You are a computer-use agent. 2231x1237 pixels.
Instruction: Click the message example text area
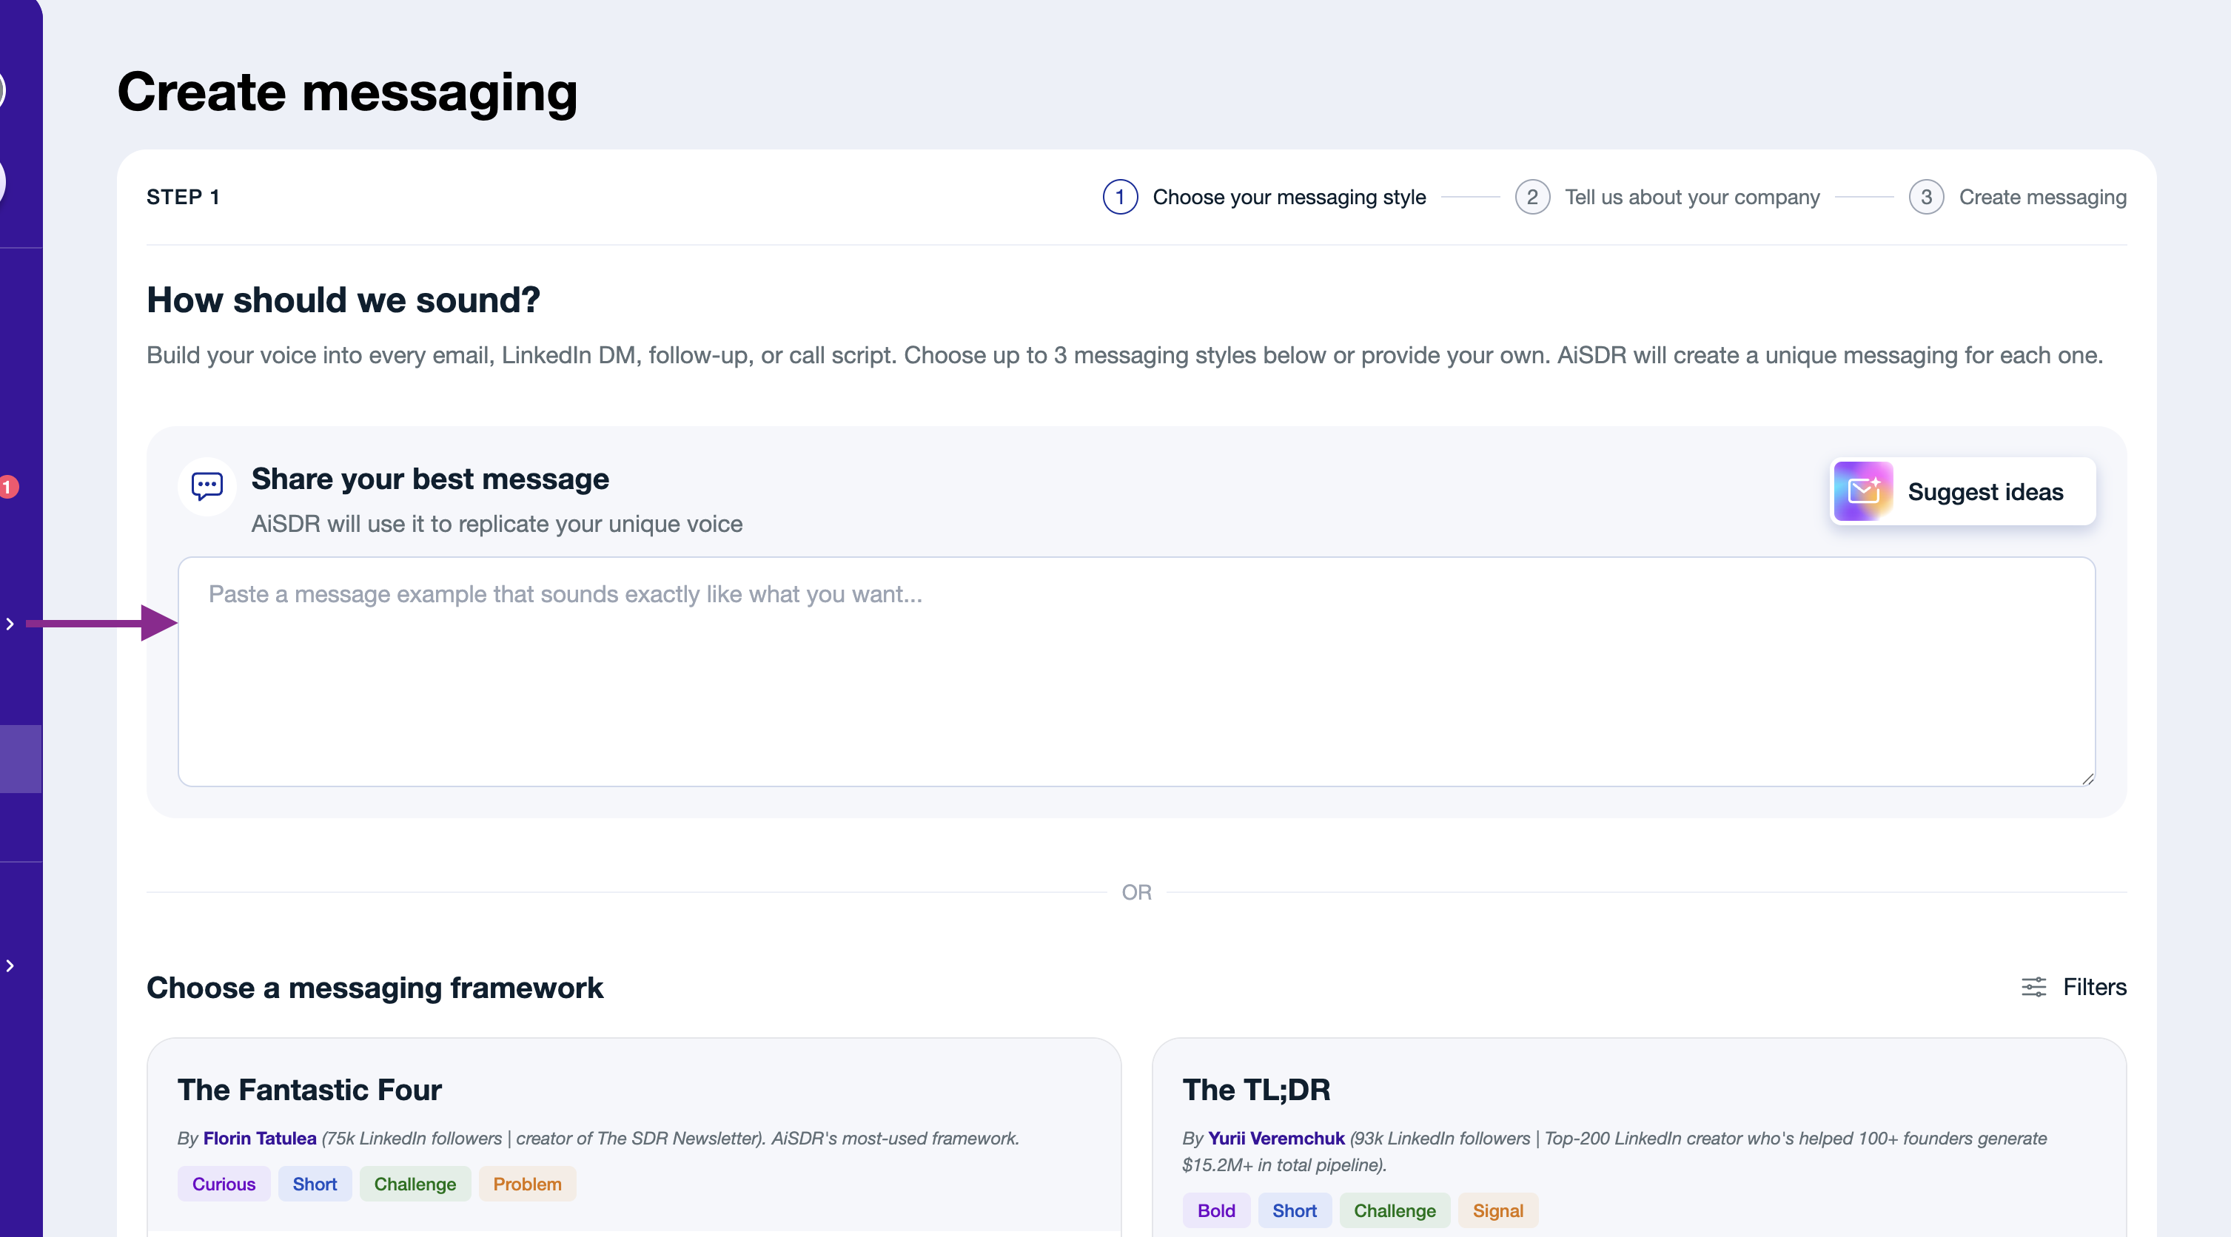[1136, 672]
